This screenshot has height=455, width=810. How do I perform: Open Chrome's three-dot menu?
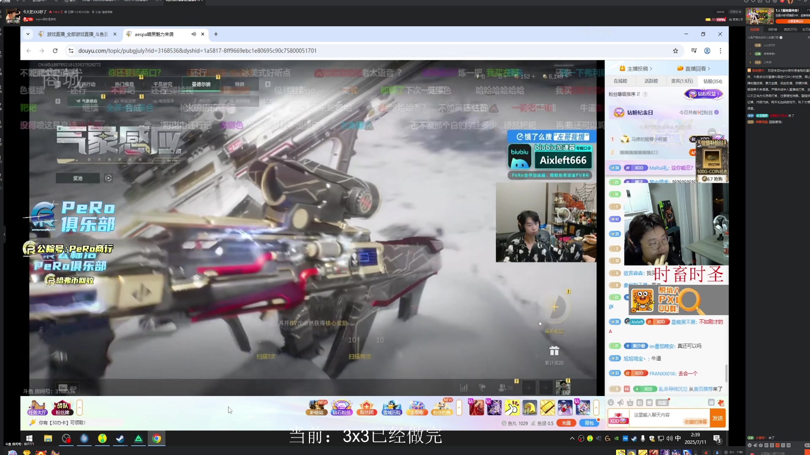[721, 51]
